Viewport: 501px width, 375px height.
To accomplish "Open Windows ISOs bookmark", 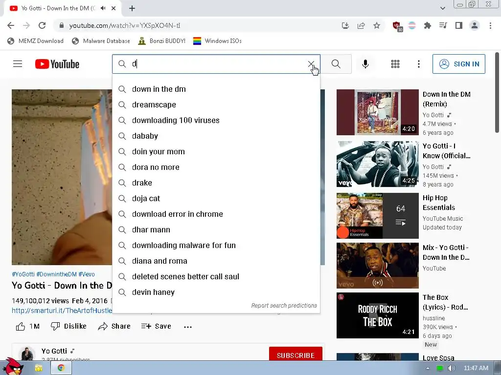I will click(x=217, y=41).
